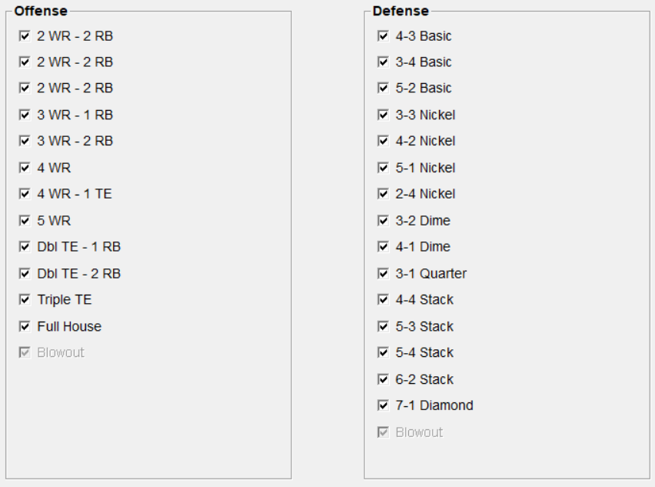The width and height of the screenshot is (655, 487).
Task: Toggle the 3 WR - 2 RB formation checkbox
Action: 25,141
